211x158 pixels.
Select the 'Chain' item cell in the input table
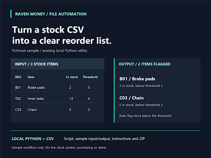(32, 110)
